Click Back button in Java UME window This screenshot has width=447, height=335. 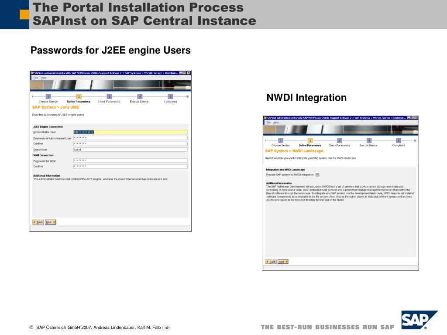click(38, 222)
